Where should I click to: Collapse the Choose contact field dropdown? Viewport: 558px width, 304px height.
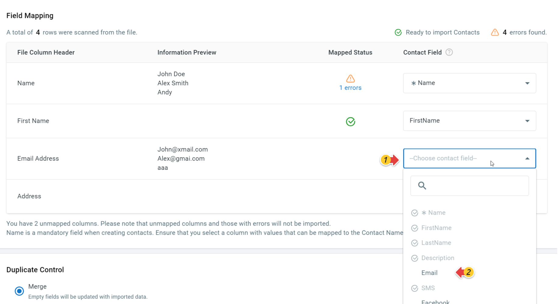click(469, 158)
